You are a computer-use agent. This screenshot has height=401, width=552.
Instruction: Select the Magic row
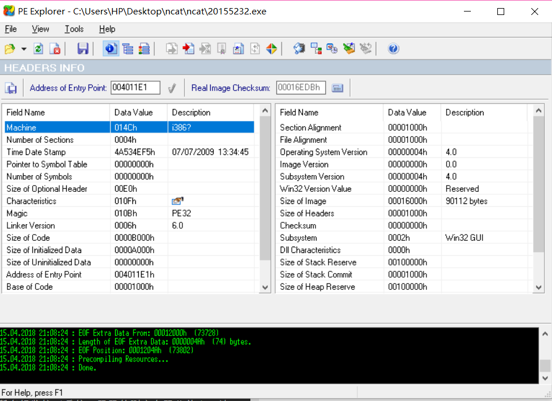coord(129,213)
